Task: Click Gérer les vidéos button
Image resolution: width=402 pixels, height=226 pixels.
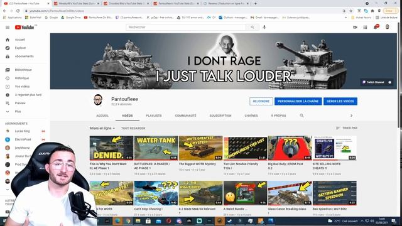Action: pyautogui.click(x=340, y=101)
